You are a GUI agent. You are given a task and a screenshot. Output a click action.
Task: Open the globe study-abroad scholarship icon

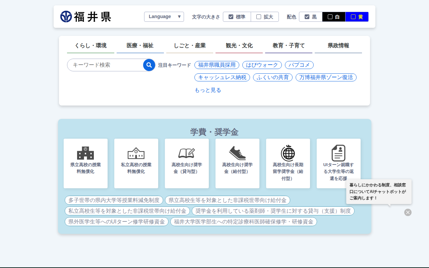(x=288, y=153)
